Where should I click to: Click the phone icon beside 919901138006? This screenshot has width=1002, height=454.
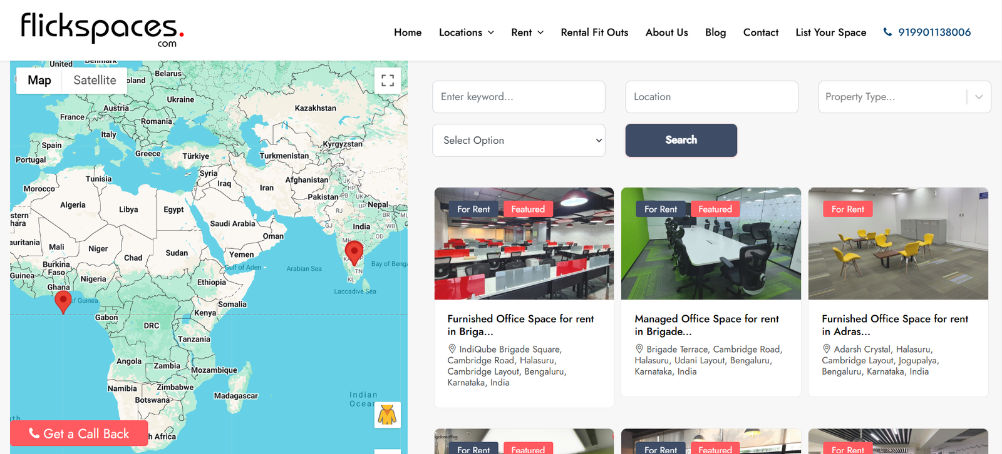pyautogui.click(x=887, y=32)
